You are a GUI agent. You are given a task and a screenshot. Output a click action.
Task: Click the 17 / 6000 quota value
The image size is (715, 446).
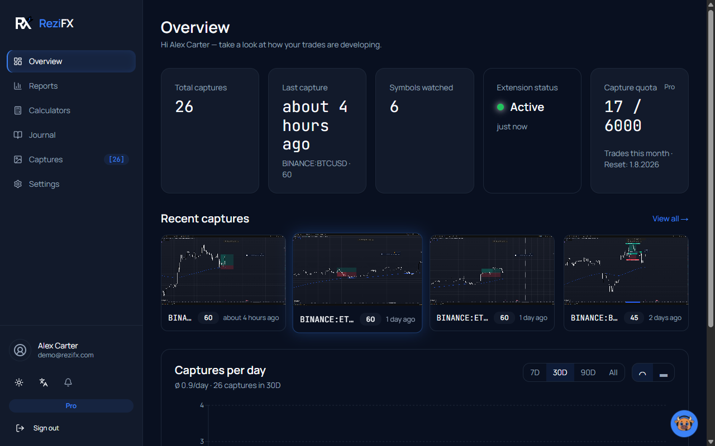[623, 116]
